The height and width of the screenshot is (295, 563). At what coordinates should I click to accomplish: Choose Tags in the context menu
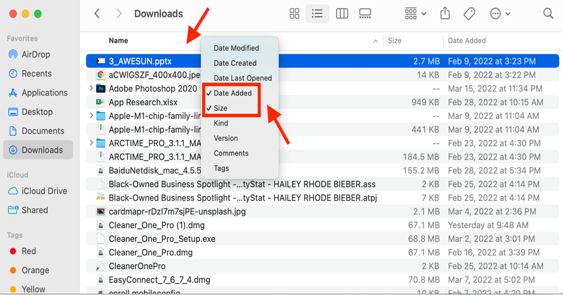[221, 168]
